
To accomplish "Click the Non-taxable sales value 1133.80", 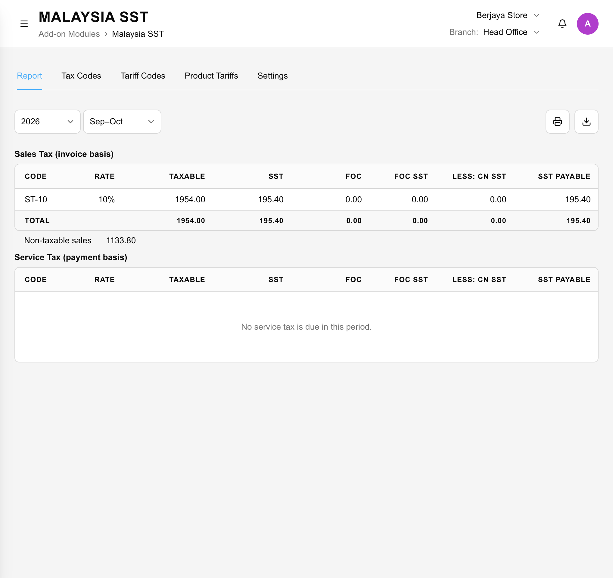I will tap(121, 241).
